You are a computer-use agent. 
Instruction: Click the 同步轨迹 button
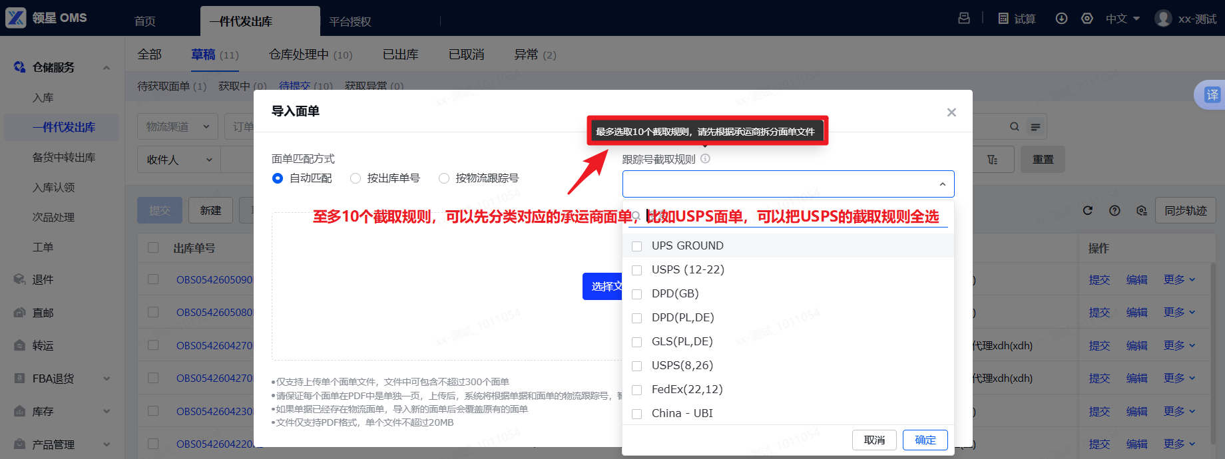pos(1186,210)
